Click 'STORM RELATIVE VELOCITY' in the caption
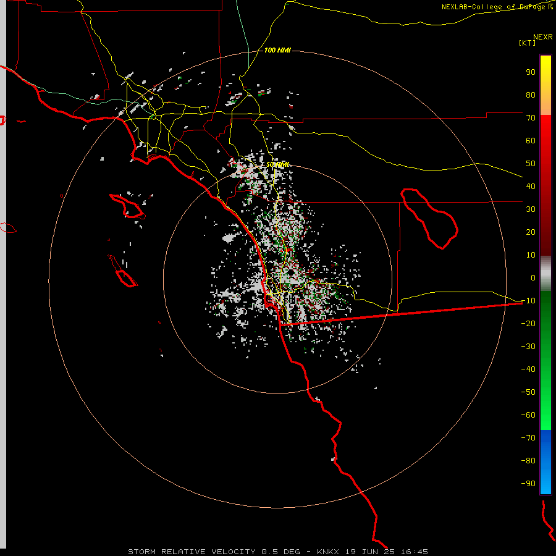Image resolution: width=556 pixels, height=556 pixels. point(192,552)
